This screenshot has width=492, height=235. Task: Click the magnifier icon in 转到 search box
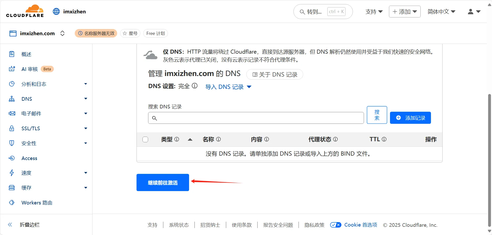tap(302, 12)
